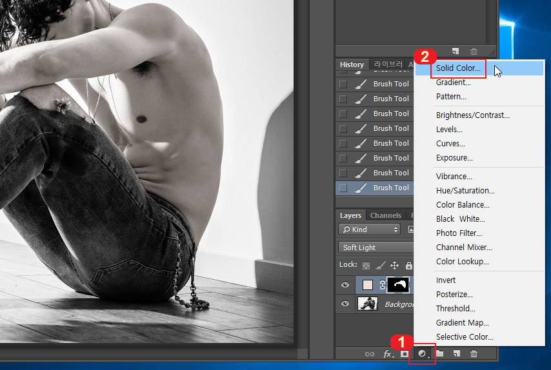Select the highlighted Brush Tool history state
The height and width of the screenshot is (370, 551).
[374, 188]
